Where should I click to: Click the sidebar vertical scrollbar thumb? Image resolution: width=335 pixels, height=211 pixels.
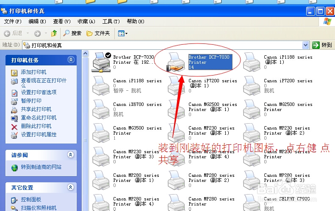coord(86,140)
